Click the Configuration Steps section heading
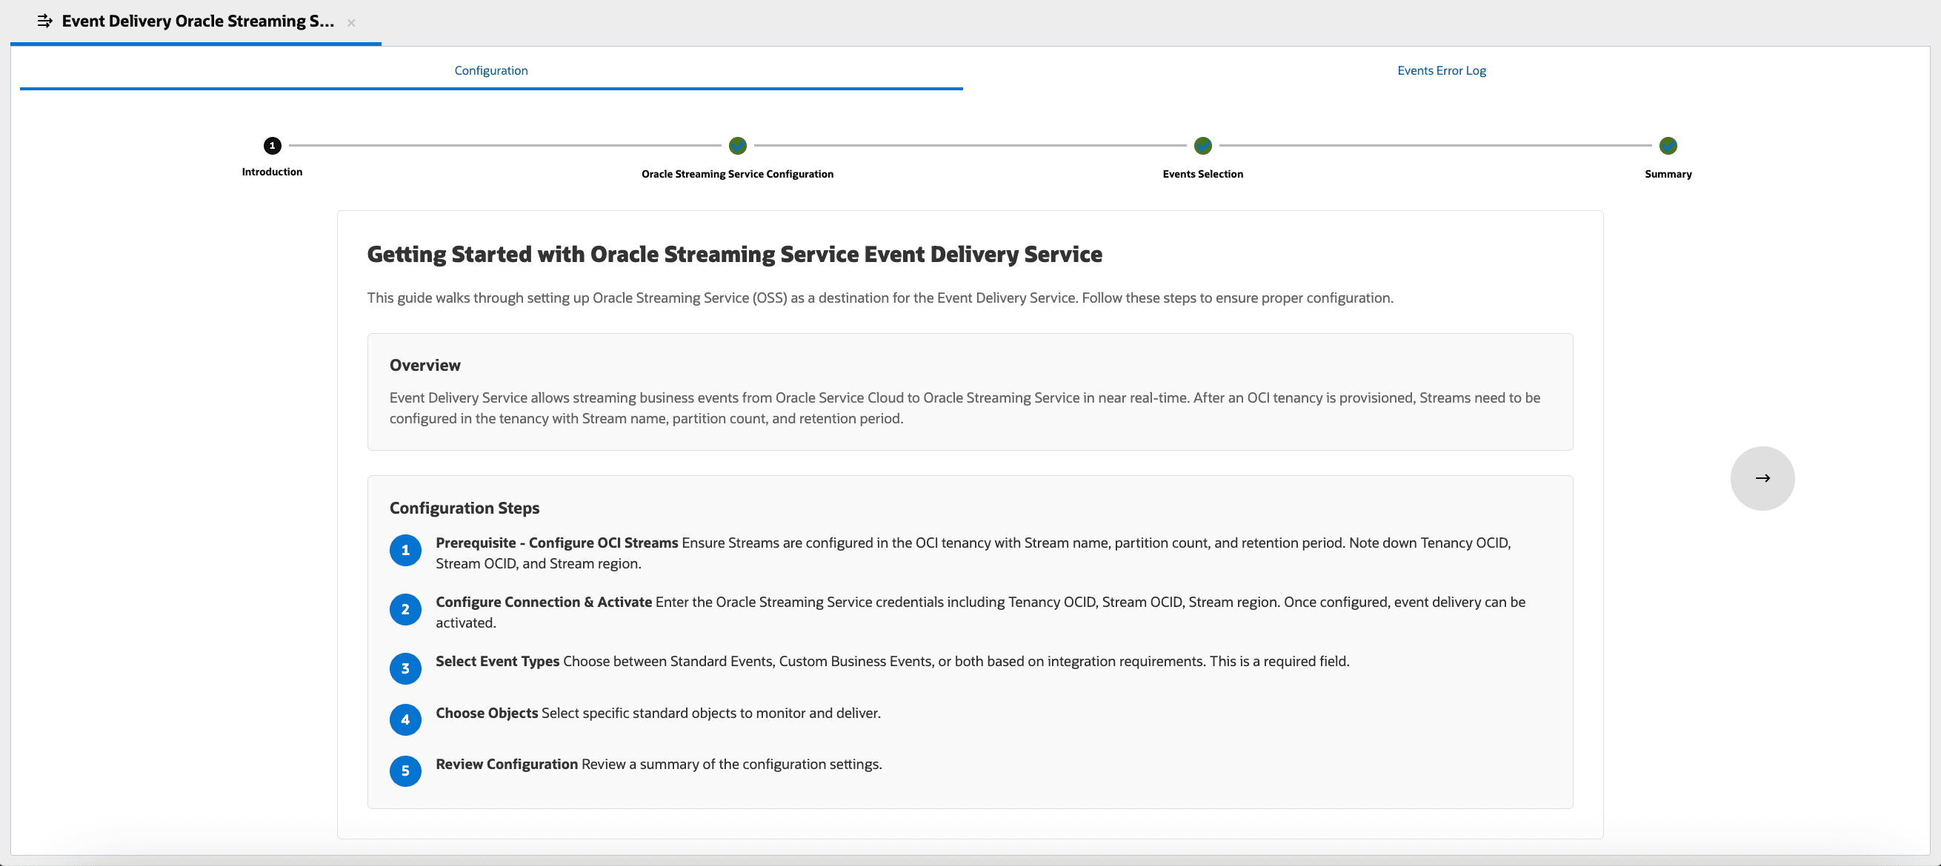Image resolution: width=1941 pixels, height=866 pixels. [x=465, y=508]
